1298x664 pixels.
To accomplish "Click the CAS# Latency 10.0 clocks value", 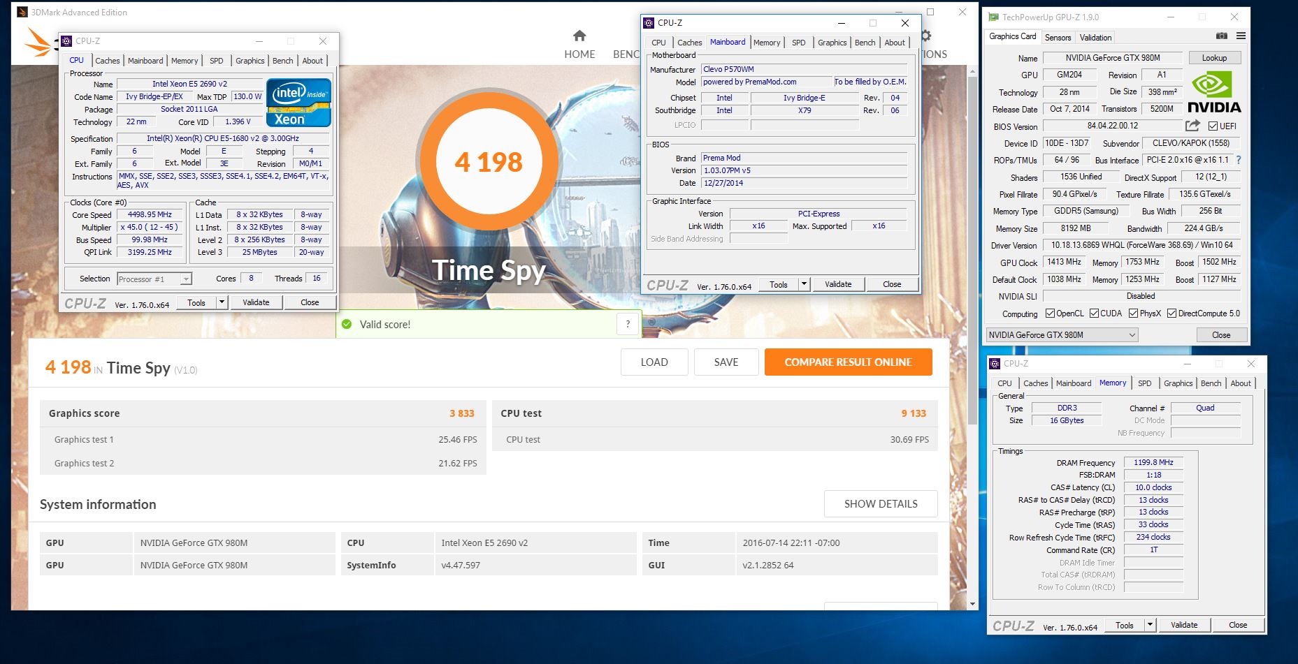I will [1153, 487].
